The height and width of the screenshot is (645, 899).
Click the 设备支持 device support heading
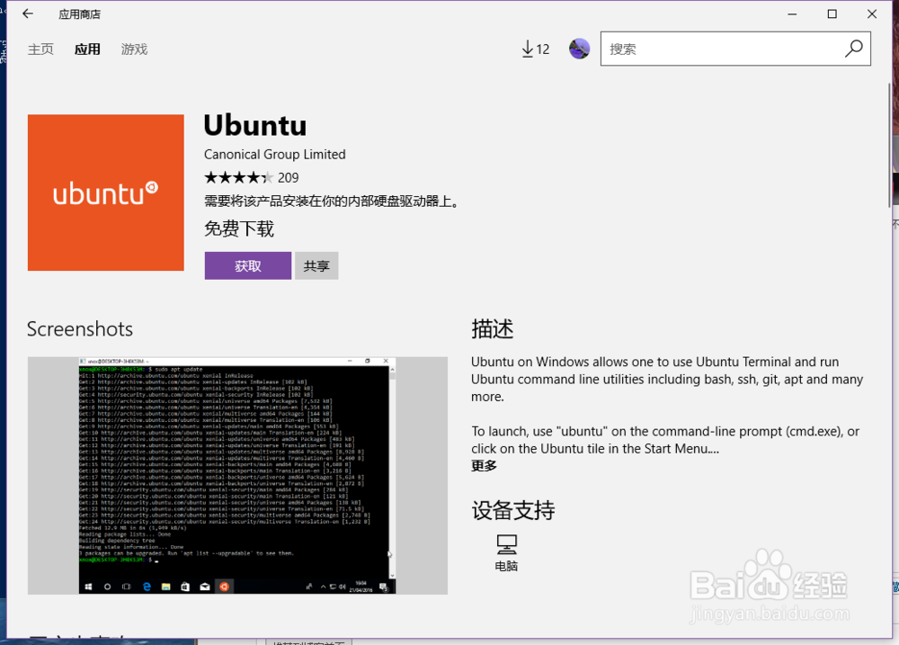tap(513, 510)
